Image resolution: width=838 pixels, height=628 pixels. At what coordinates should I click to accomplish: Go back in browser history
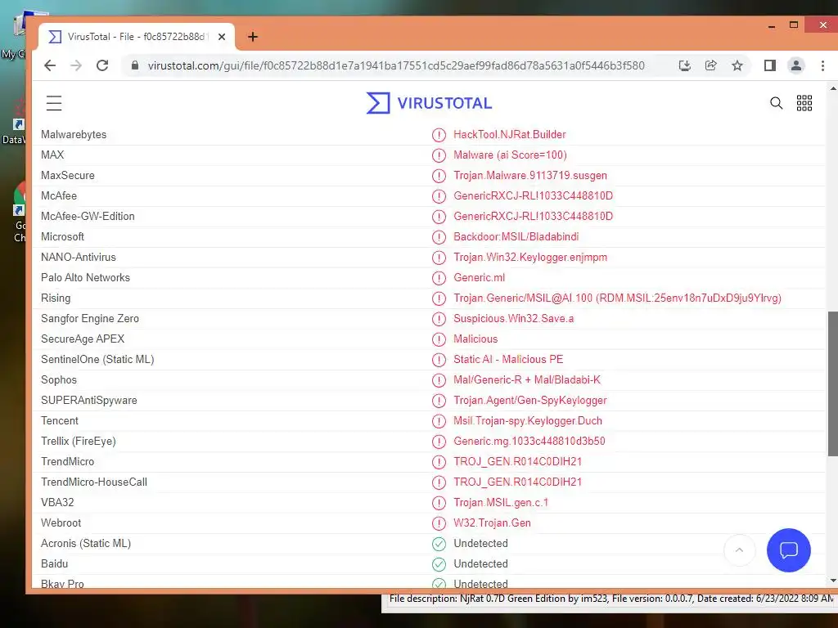pyautogui.click(x=50, y=65)
